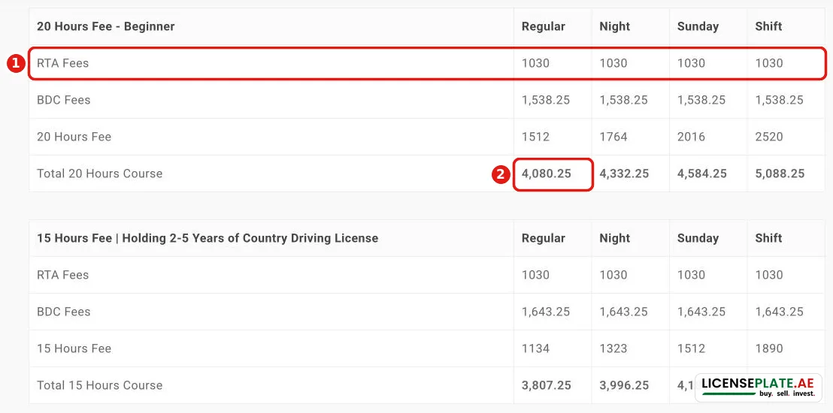Image resolution: width=833 pixels, height=413 pixels.
Task: Select the '15 Hours Fee' row label
Action: (x=74, y=348)
